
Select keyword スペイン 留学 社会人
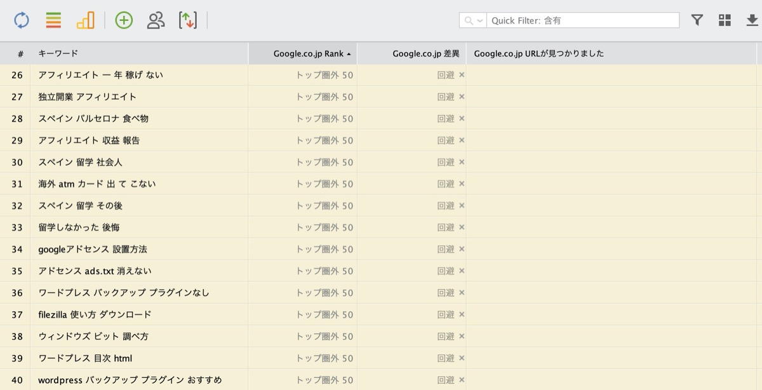tap(80, 162)
